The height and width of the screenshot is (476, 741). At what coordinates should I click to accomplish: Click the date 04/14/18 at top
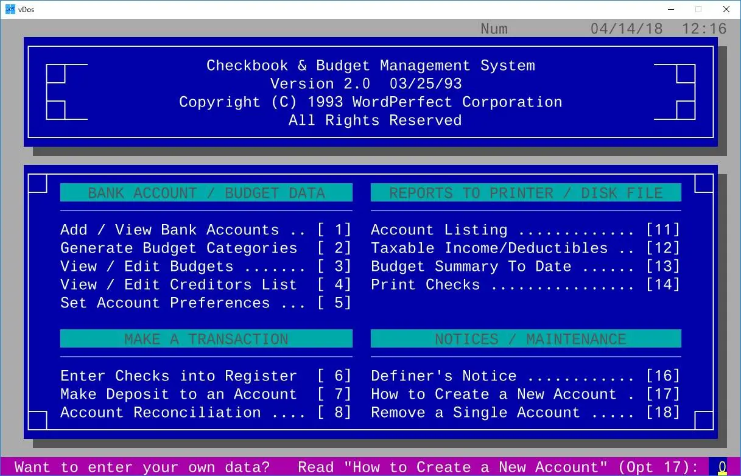click(627, 29)
